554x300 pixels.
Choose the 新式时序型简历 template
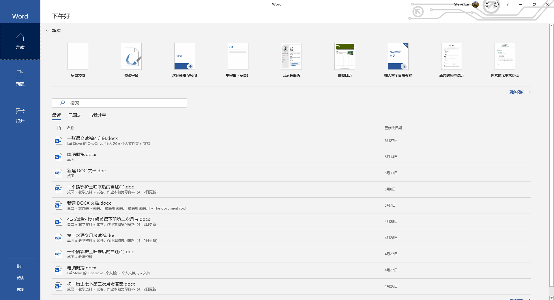coord(452,60)
